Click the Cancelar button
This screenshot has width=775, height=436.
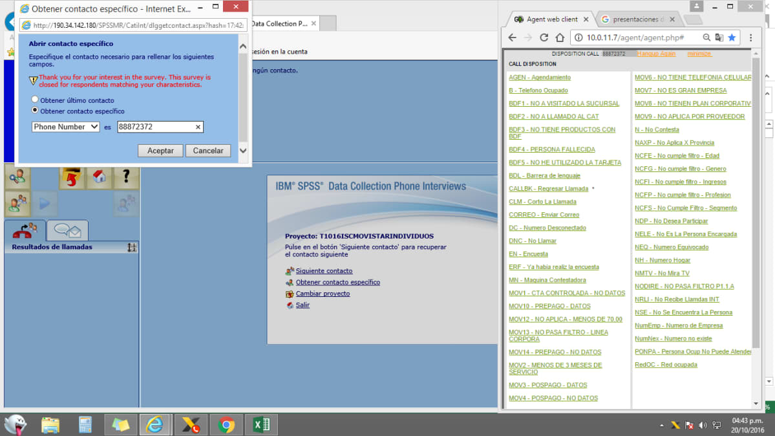click(208, 151)
